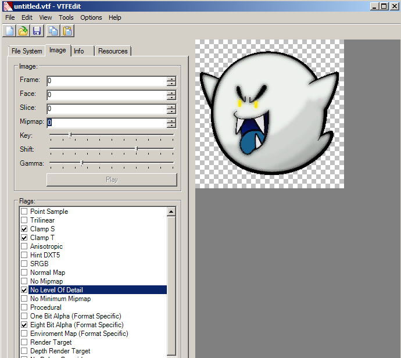
Task: Open the Options menu
Action: click(91, 17)
